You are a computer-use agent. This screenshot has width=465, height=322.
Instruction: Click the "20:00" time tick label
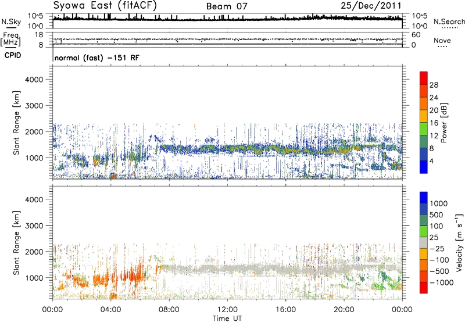[344, 310]
